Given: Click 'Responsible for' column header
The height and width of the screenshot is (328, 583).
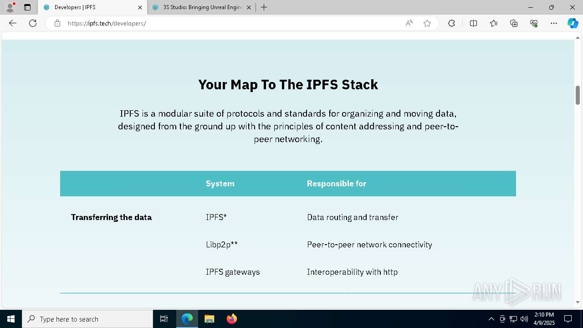Looking at the screenshot, I should (336, 184).
